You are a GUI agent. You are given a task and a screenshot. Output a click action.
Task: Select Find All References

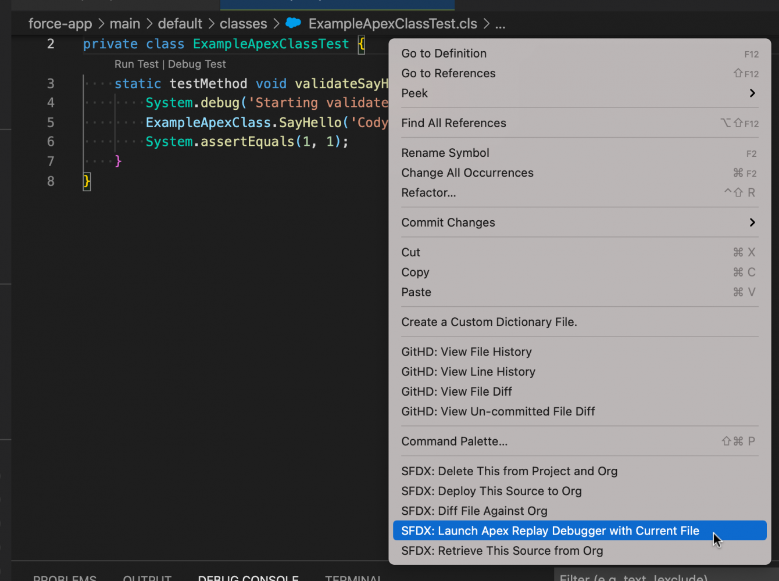click(580, 123)
